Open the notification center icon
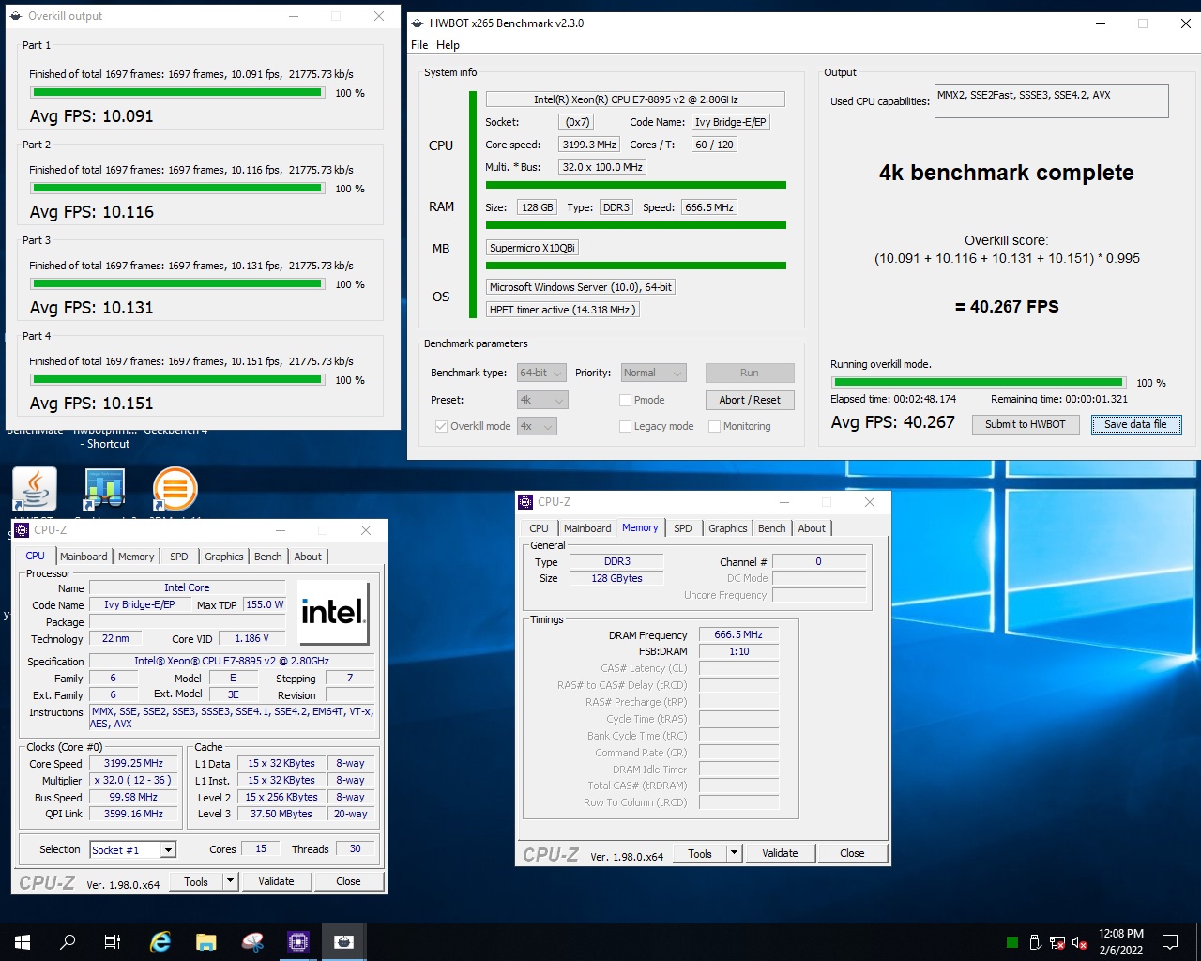 click(x=1170, y=941)
